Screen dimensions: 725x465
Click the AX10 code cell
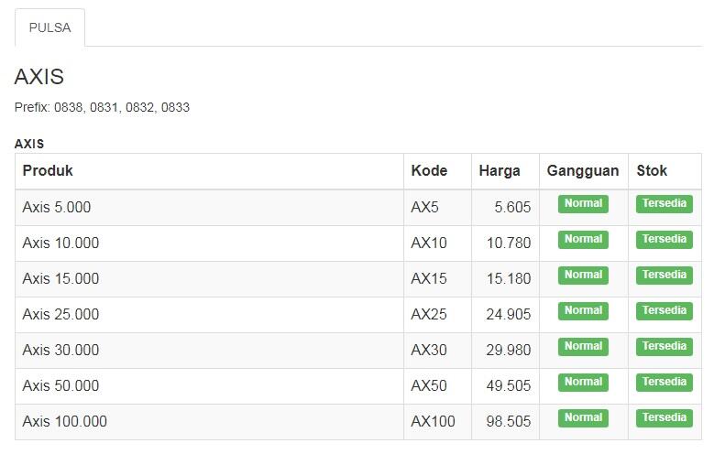(437, 243)
